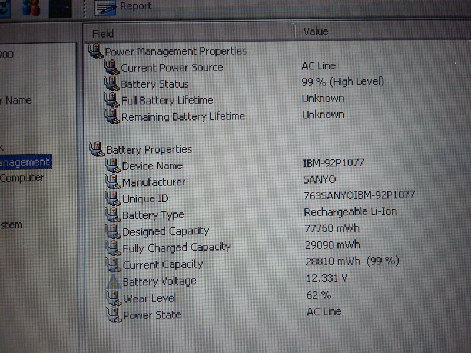Select the Remaining Battery Lifetime row
Viewport: 471px width, 353px height.
183,116
